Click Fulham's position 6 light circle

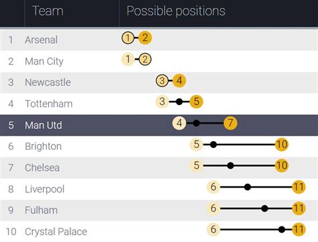click(213, 208)
